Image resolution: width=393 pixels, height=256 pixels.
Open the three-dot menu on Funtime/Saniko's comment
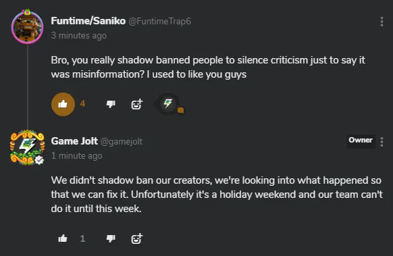[x=382, y=22]
